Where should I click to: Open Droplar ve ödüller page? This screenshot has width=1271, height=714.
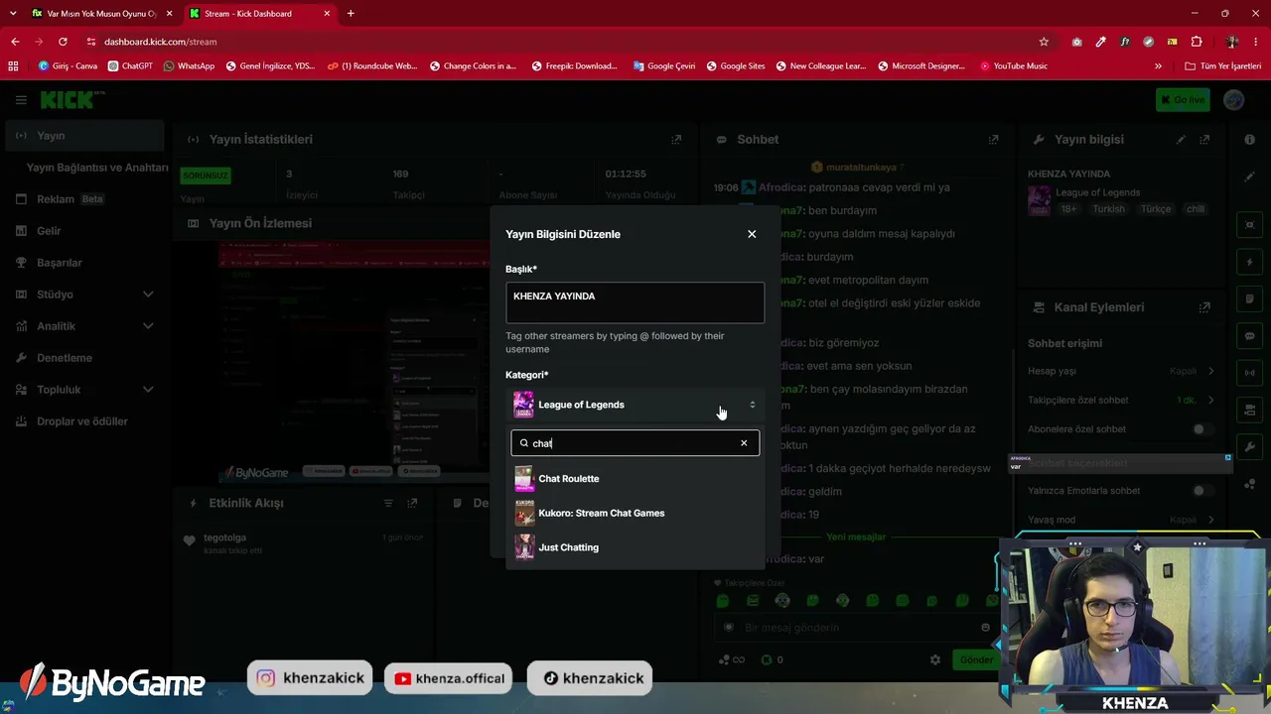(83, 421)
